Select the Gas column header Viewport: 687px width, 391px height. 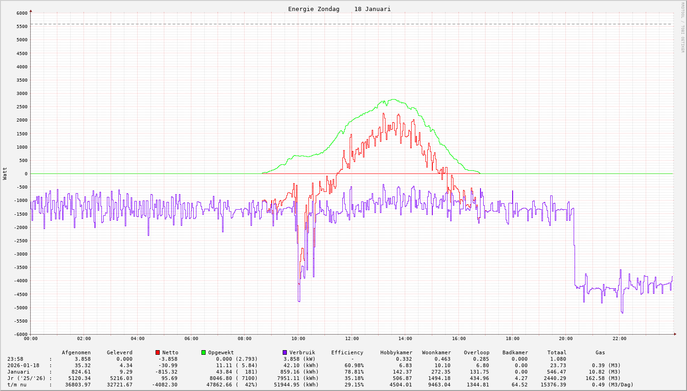600,352
